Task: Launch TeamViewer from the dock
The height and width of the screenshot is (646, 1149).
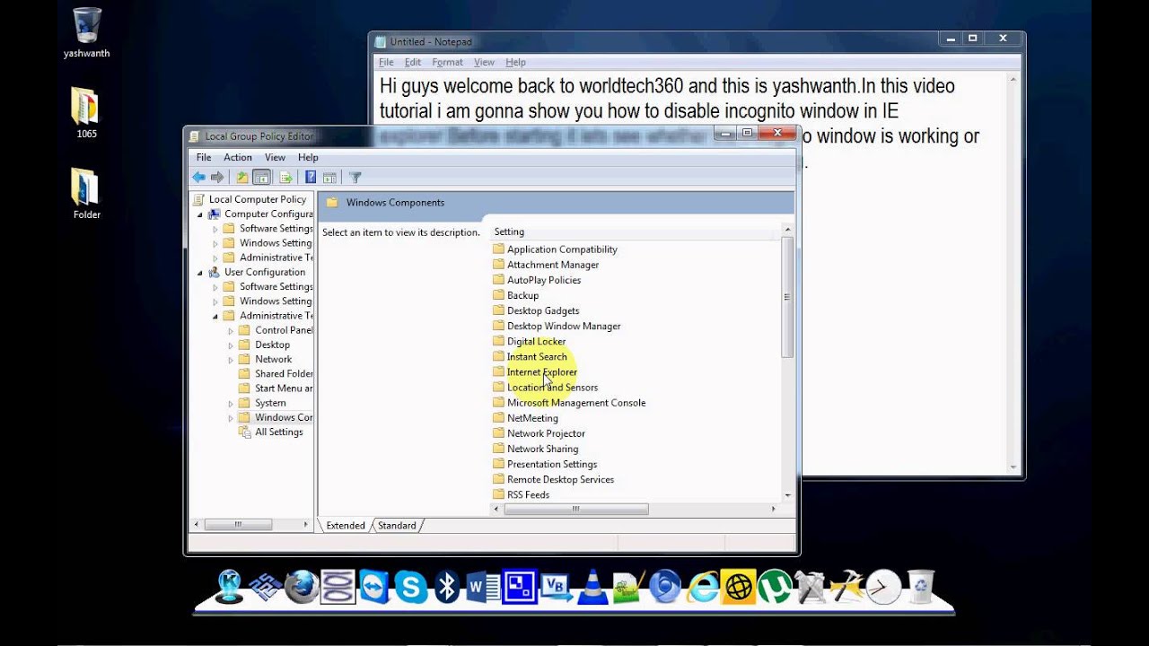Action: tap(374, 588)
